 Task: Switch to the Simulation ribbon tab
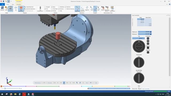point(19,5)
